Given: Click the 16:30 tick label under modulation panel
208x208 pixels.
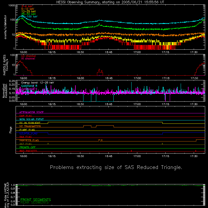Looking at the screenshot, I should coord(80,104).
